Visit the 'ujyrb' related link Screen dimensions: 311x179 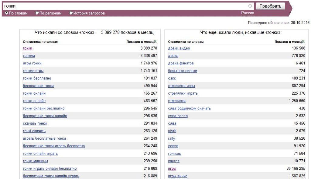pos(172,131)
